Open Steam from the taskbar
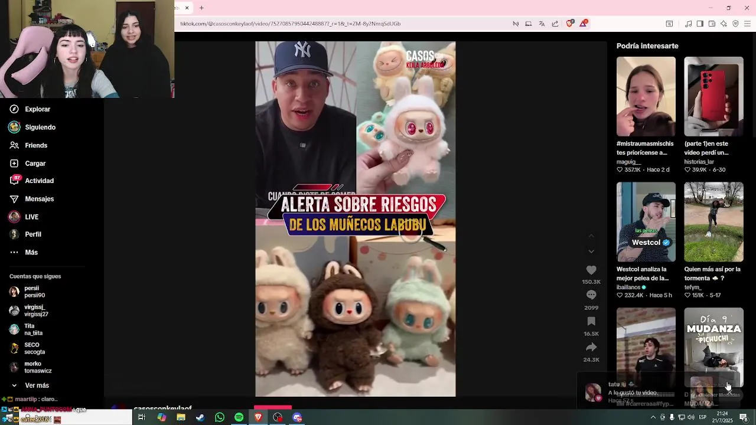The image size is (756, 425). pyautogui.click(x=200, y=417)
